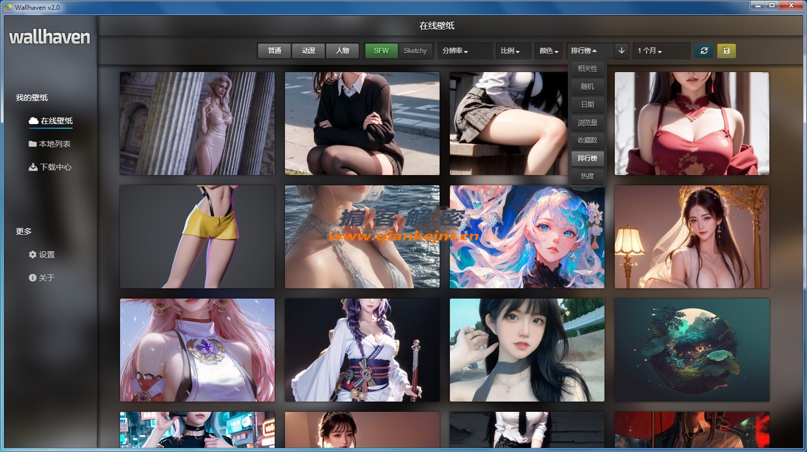Open 关于 in the sidebar
Screen dimensions: 807x452
42,278
